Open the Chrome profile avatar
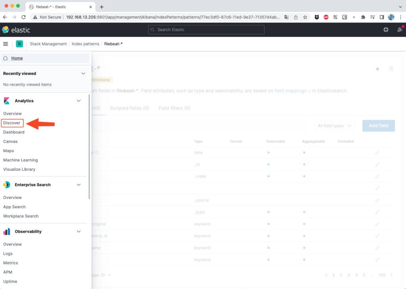The height and width of the screenshot is (289, 406). (x=391, y=17)
